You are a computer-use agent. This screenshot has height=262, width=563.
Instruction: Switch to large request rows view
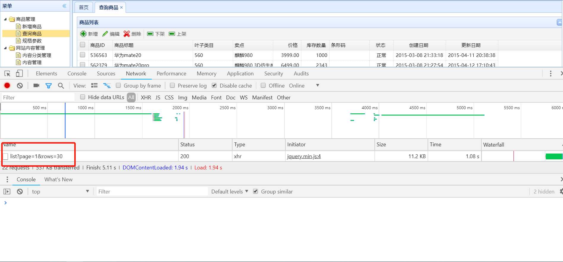point(94,85)
